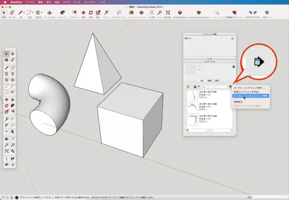Open the Window (ウィンドウ) menu

pos(89,2)
